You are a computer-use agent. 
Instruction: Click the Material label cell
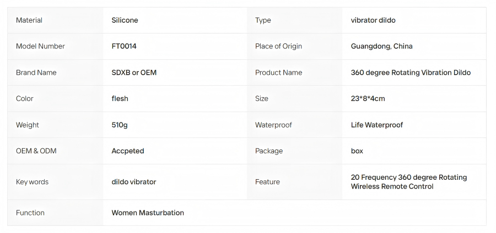point(55,20)
